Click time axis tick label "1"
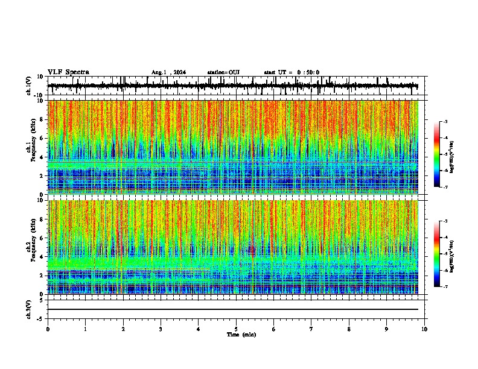The image size is (478, 369). point(85,329)
